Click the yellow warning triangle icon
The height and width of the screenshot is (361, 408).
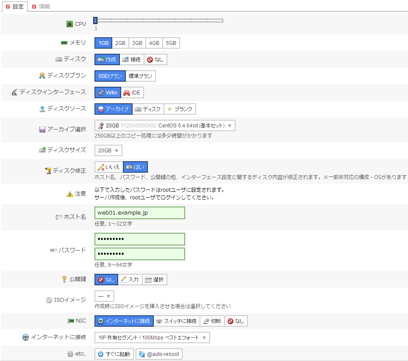pos(70,194)
